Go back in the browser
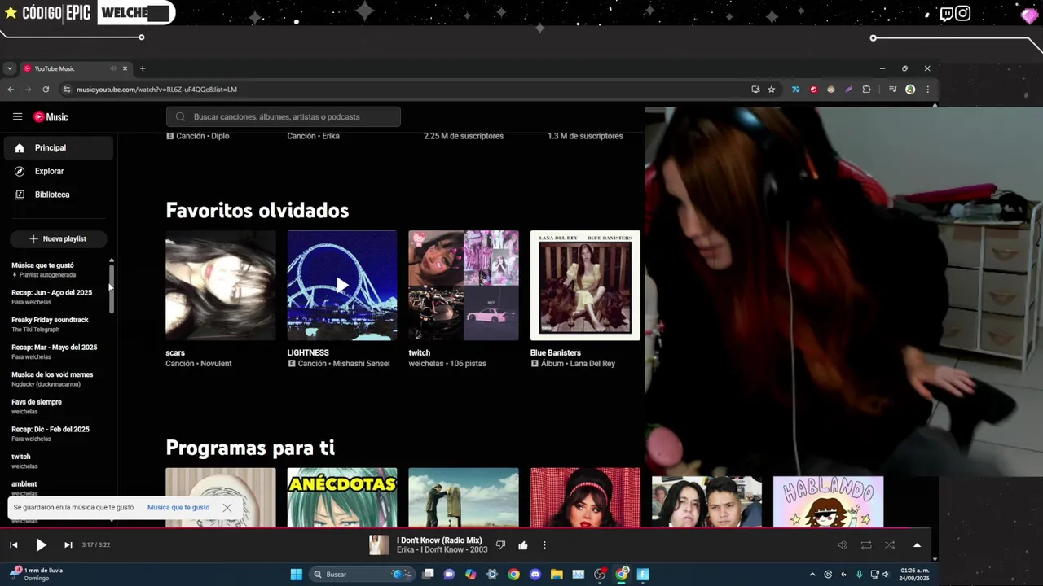This screenshot has width=1043, height=586. coord(11,90)
